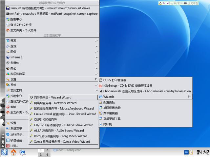Launch mtPaint-snapshot screen capture
The width and height of the screenshot is (210, 157).
(x=52, y=14)
